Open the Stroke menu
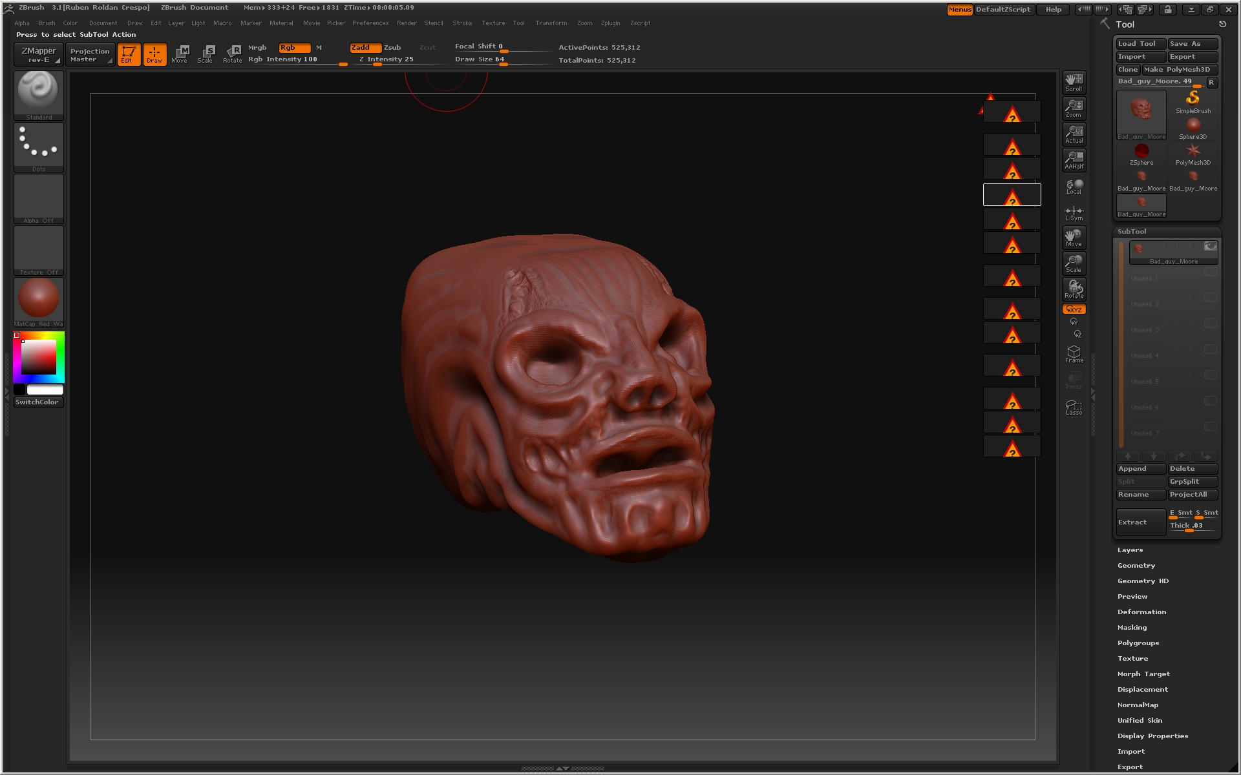Screen dimensions: 1241x775 pos(462,23)
